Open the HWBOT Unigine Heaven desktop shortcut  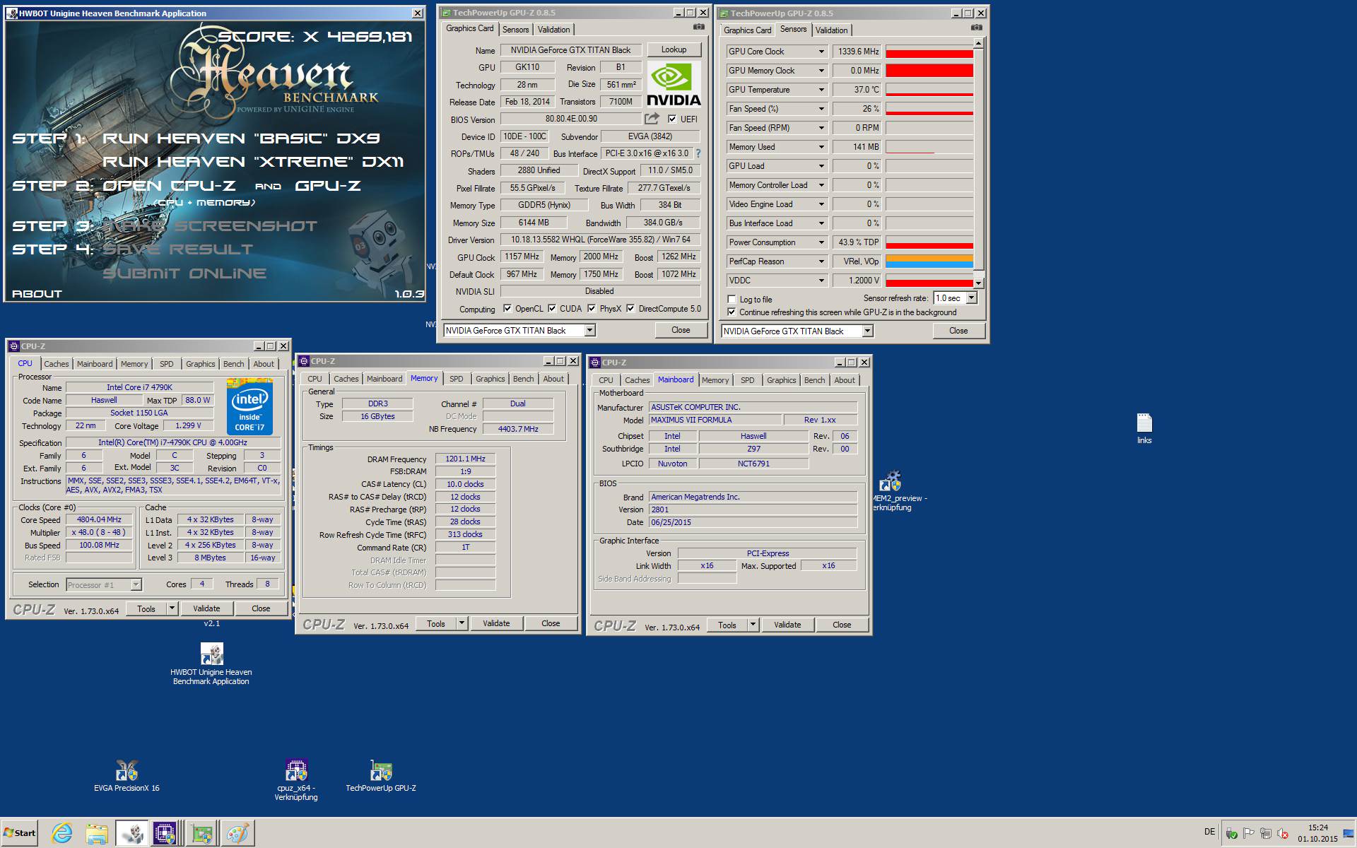tap(211, 664)
